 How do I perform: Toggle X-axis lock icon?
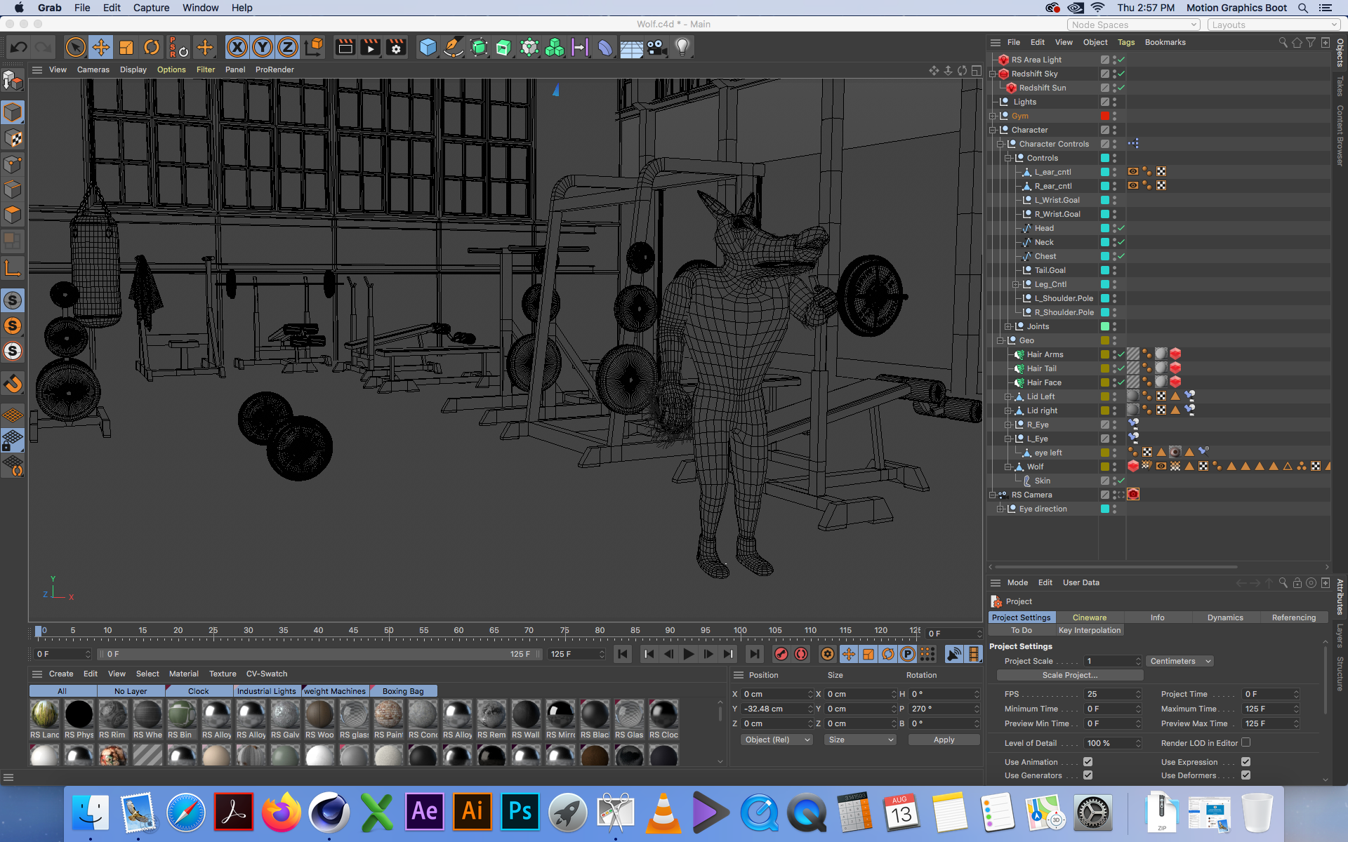[237, 48]
